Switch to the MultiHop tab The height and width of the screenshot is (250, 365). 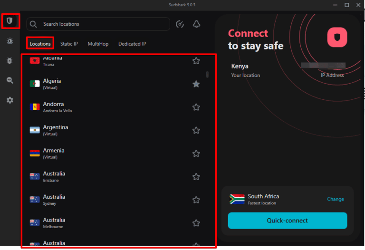(x=98, y=44)
